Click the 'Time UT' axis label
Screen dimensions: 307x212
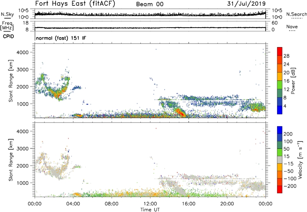pos(150,210)
